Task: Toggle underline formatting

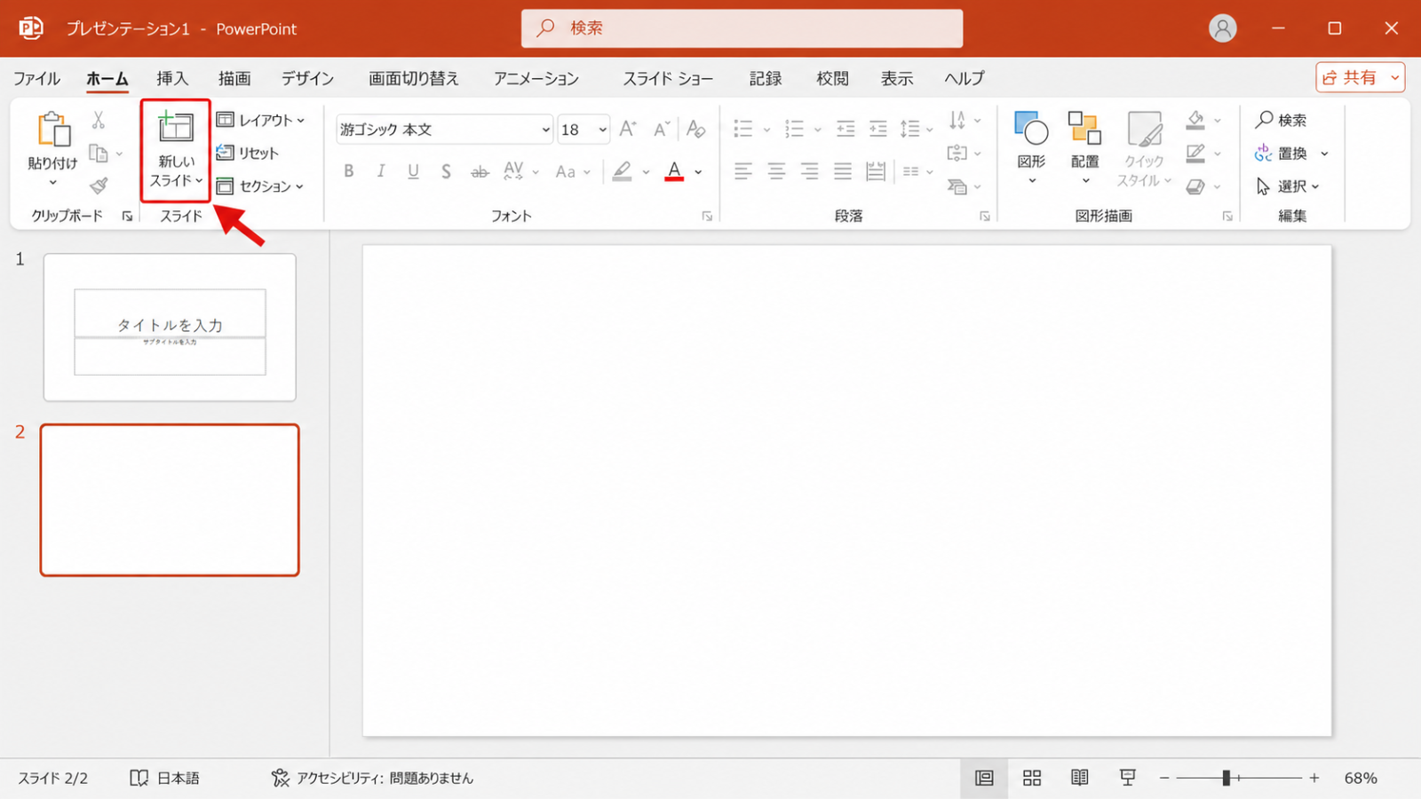Action: coord(413,171)
